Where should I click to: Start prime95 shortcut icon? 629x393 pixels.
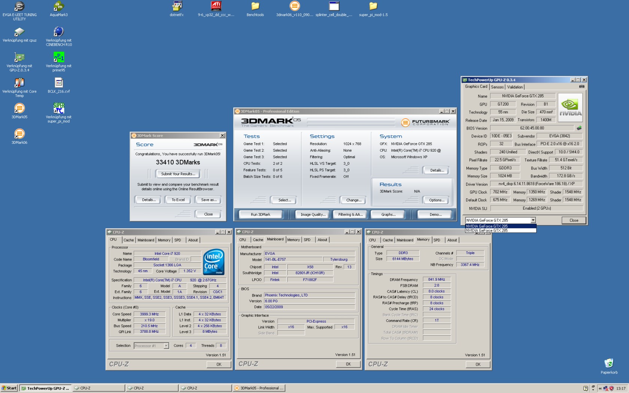click(x=59, y=57)
